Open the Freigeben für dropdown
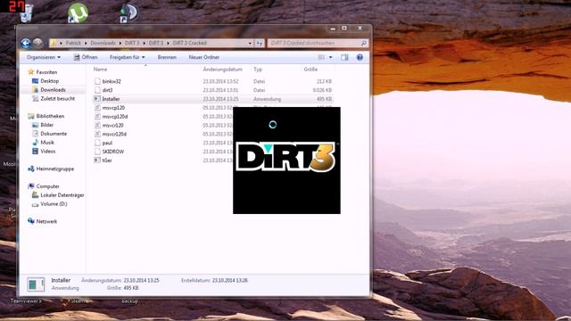This screenshot has height=321, width=571. (127, 57)
